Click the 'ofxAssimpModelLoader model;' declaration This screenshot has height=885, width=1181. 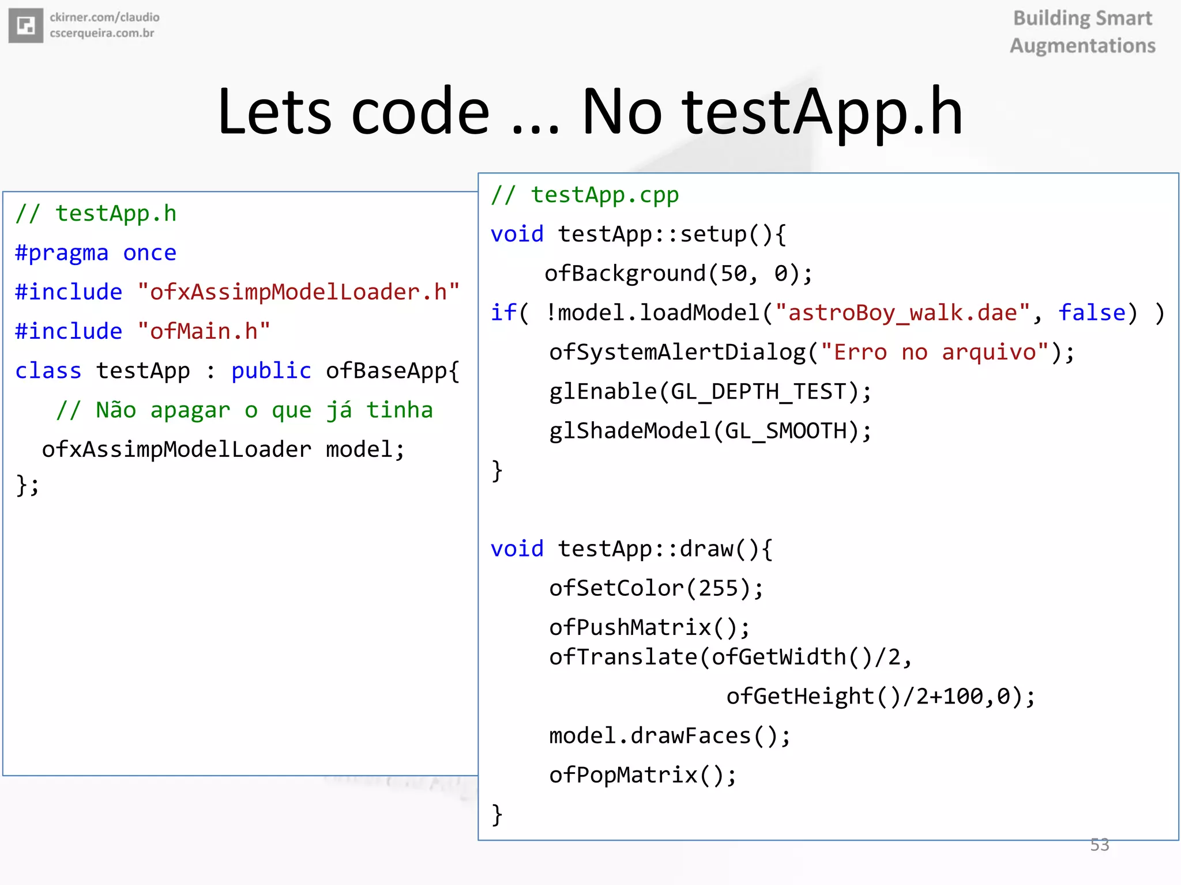click(223, 449)
